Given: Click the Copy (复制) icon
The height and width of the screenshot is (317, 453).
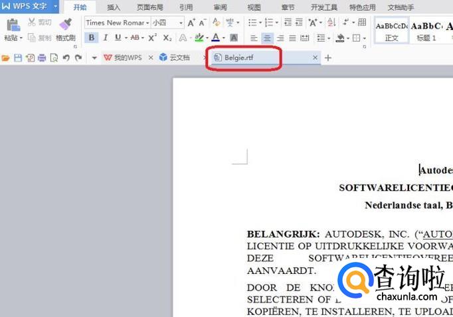Looking at the screenshot, I should [x=31, y=38].
